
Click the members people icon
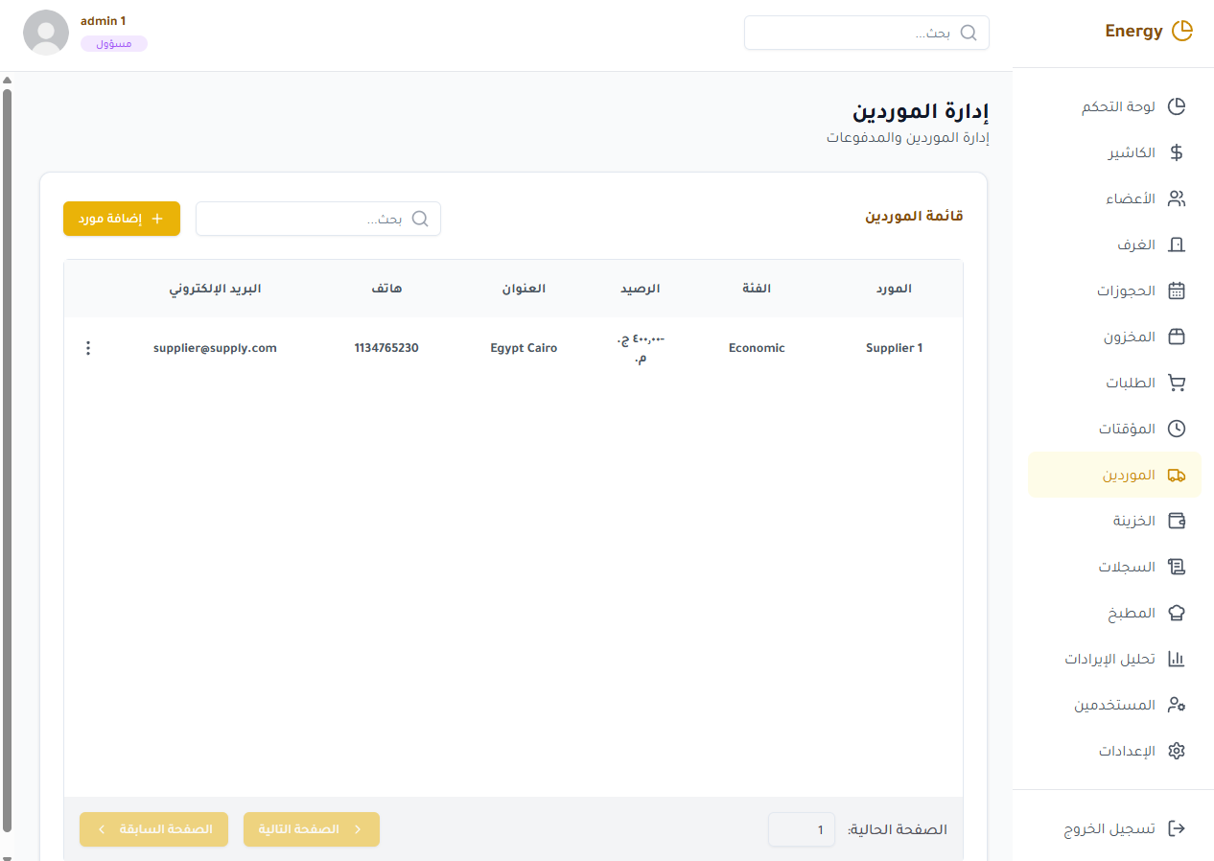point(1177,198)
